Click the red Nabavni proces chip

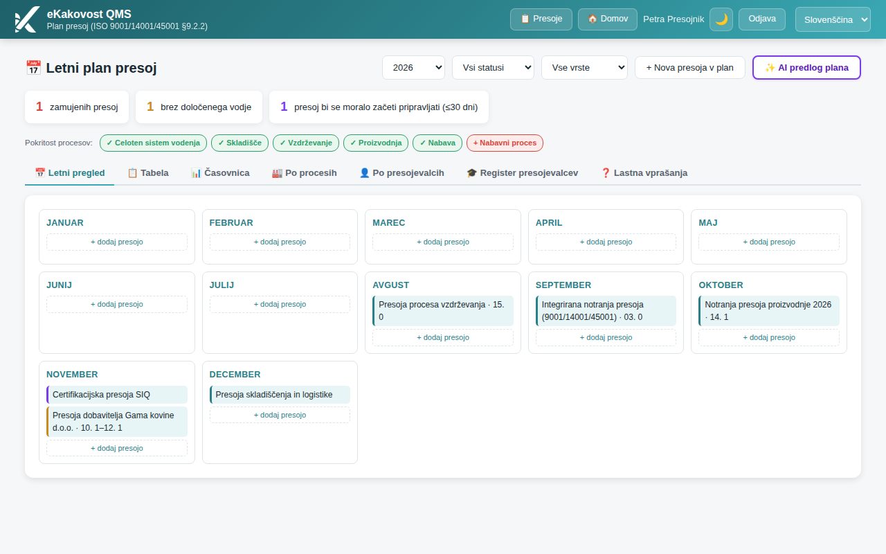(505, 143)
